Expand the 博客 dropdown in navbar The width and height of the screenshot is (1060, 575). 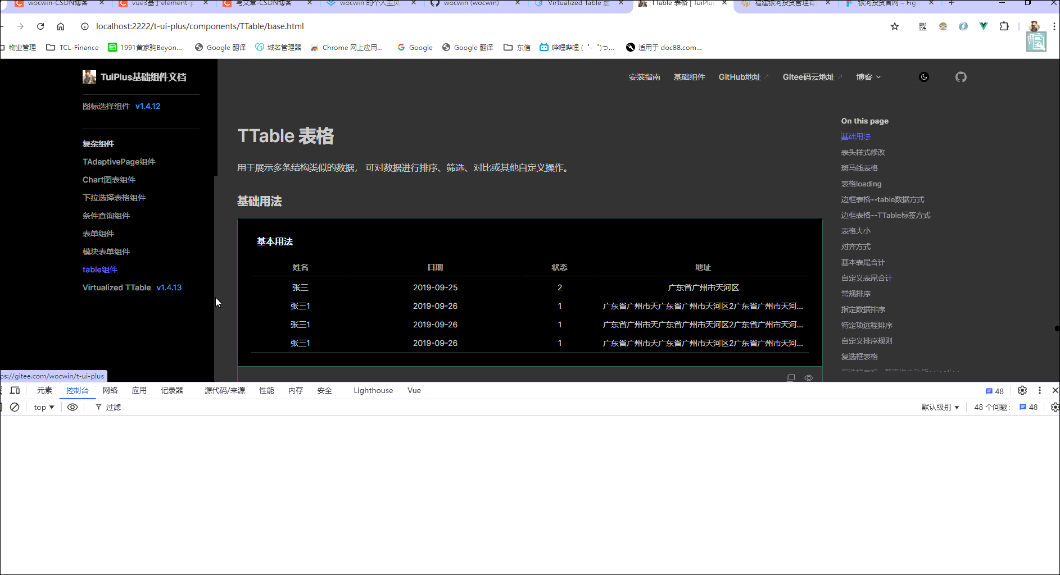pyautogui.click(x=868, y=77)
